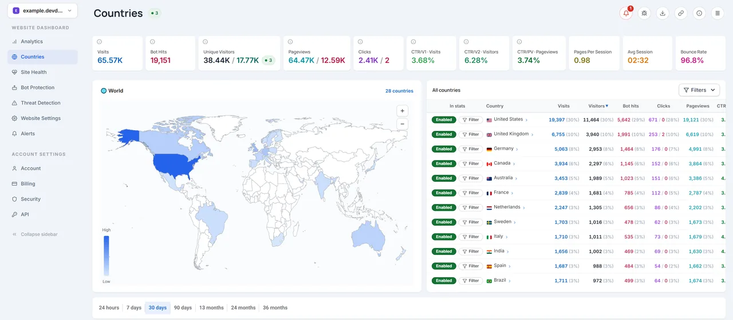Image resolution: width=733 pixels, height=320 pixels.
Task: Toggle Enabled status for United States
Action: (444, 120)
